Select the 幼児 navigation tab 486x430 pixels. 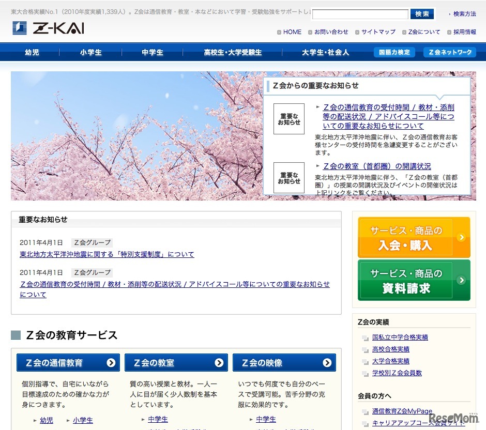coord(32,52)
